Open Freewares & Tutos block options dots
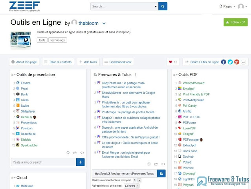This screenshot has height=189, width=251. [136, 75]
